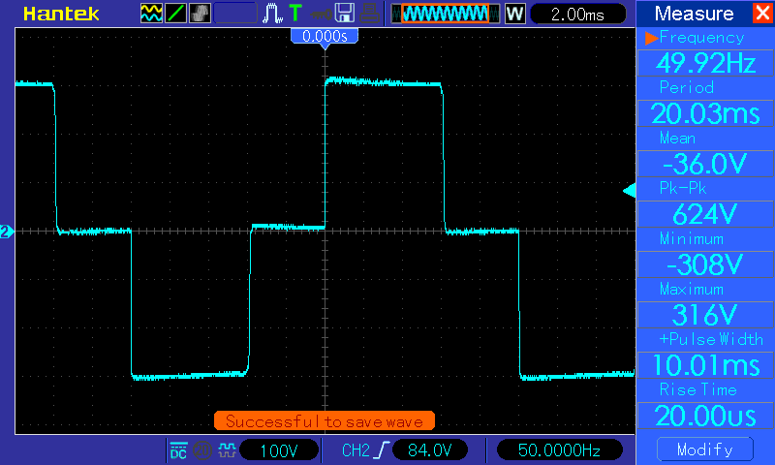This screenshot has height=465, width=775.
Task: Click the waveform memory position bar
Action: 446,14
